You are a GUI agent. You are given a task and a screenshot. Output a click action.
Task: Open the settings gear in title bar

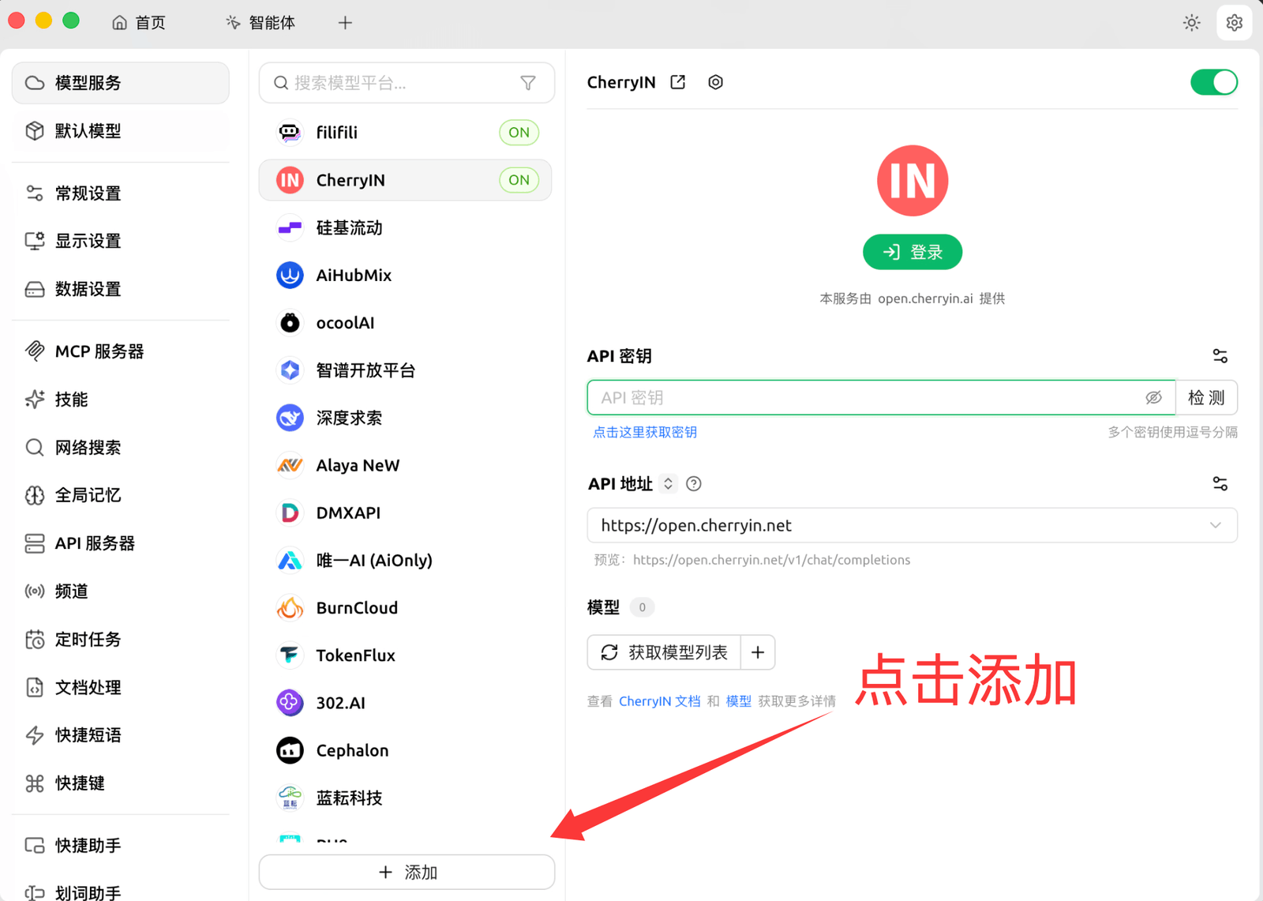[x=1234, y=23]
